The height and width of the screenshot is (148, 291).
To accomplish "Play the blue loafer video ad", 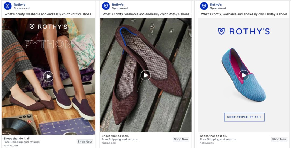I will [x=244, y=75].
